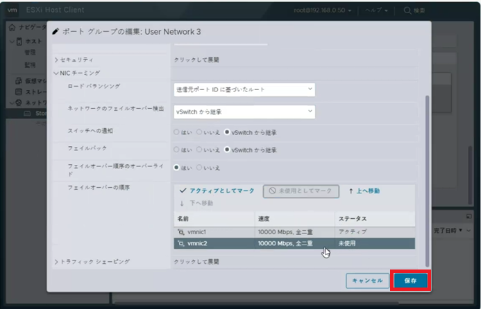Open the network failover detection dropdown
This screenshot has width=481, height=309.
244,112
